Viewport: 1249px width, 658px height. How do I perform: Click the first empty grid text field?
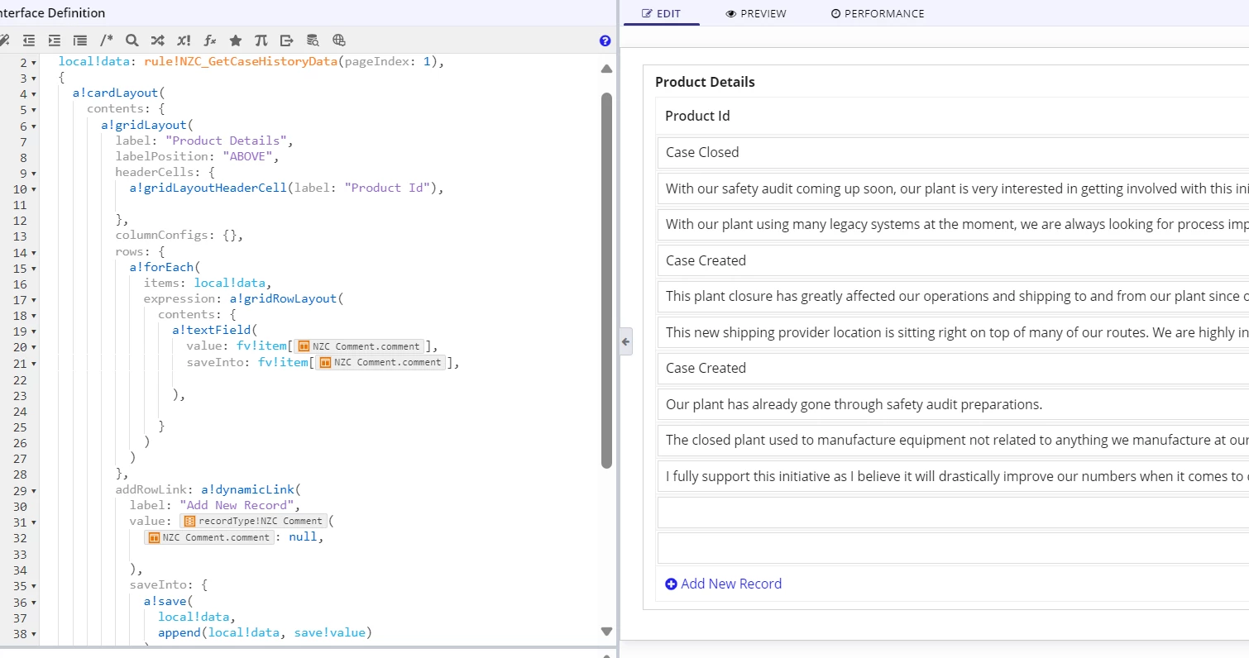(953, 513)
